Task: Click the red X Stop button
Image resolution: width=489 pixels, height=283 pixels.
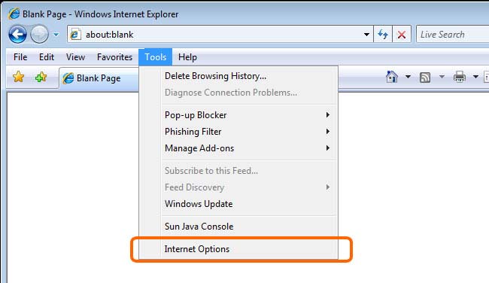Action: (x=402, y=35)
